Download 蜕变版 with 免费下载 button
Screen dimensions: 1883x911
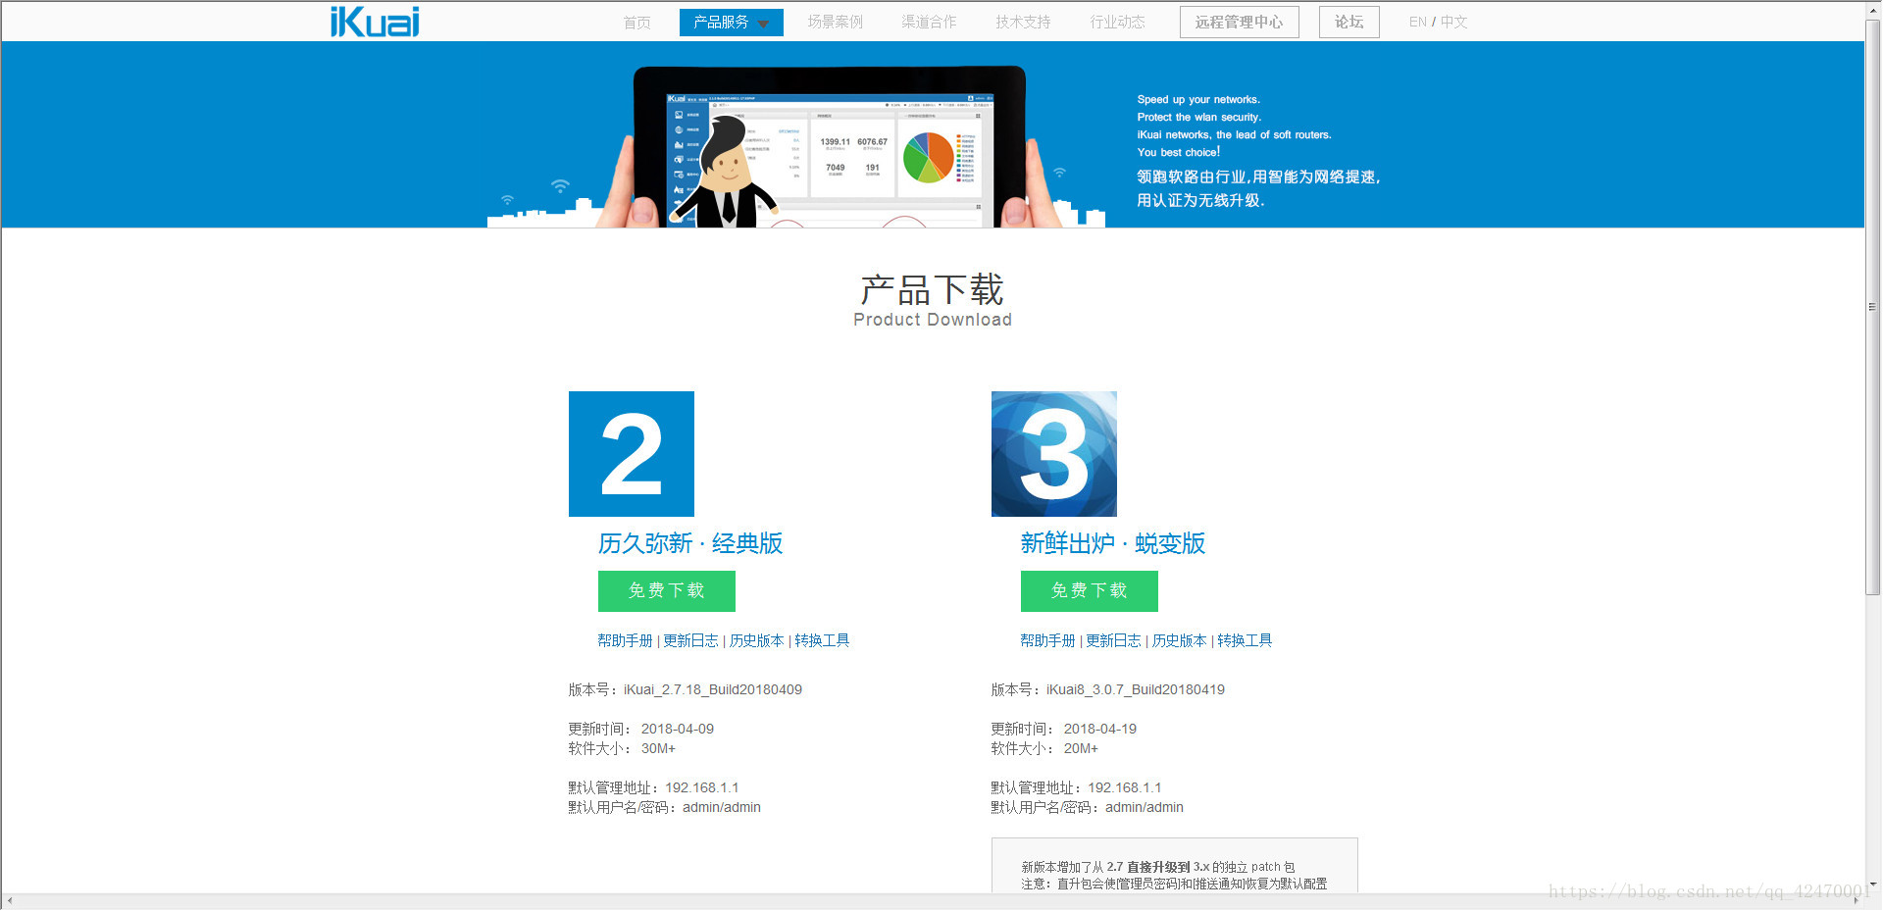point(1090,590)
